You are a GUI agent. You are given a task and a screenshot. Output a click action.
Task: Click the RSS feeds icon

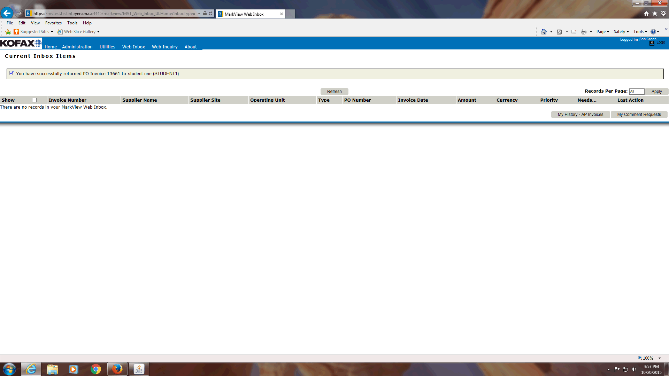pos(559,32)
